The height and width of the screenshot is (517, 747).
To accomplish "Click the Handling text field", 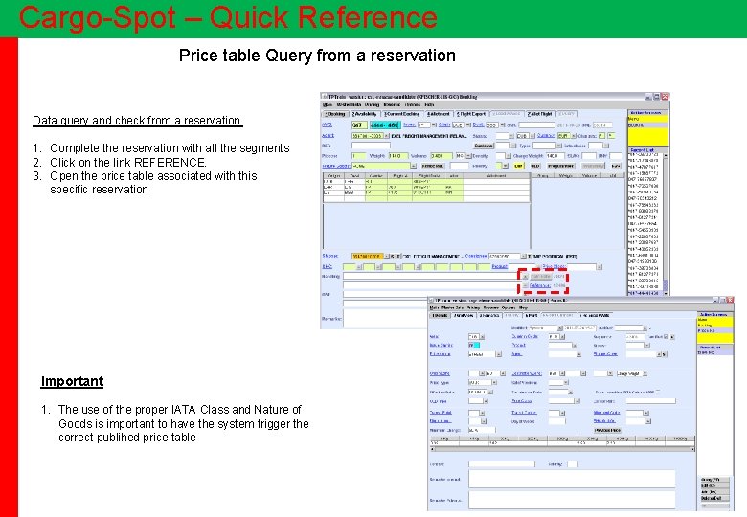I will [x=432, y=276].
